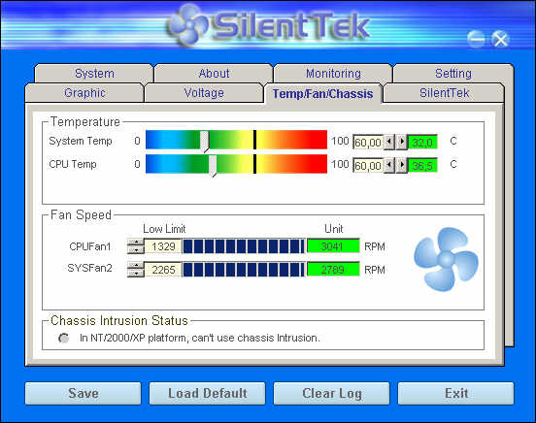Click the SYSFan2 label
Screen dimensions: 536x423
(89, 268)
